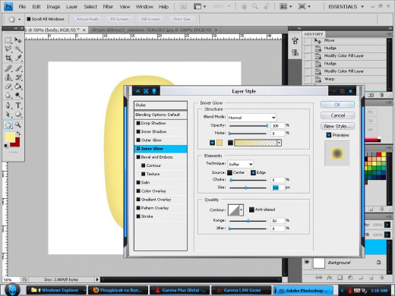Enable the Drop Shadow style checkbox
The height and width of the screenshot is (296, 395).
pos(138,123)
